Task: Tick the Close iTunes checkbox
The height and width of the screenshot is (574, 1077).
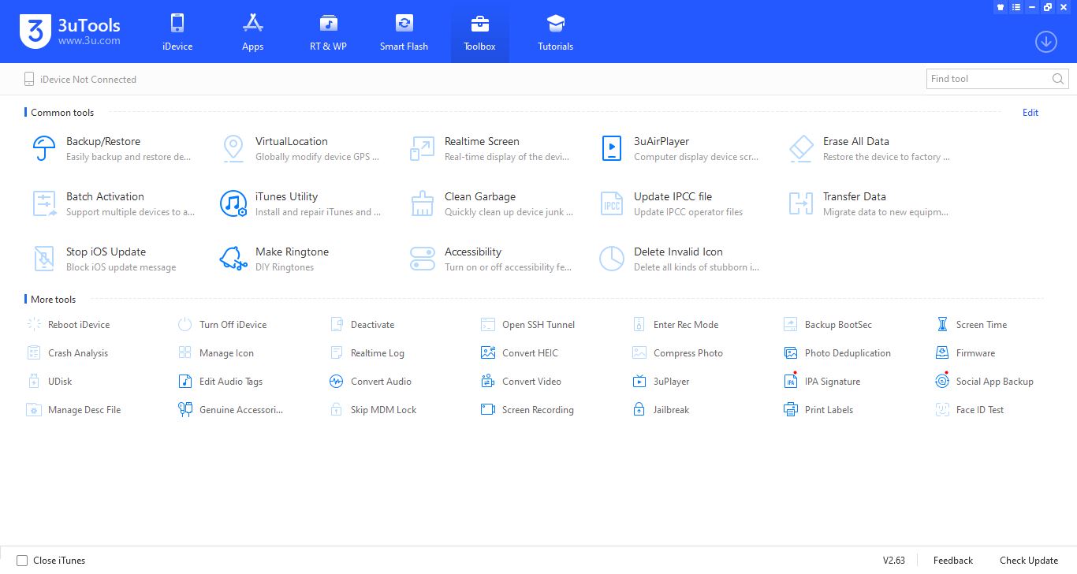Action: 22,561
